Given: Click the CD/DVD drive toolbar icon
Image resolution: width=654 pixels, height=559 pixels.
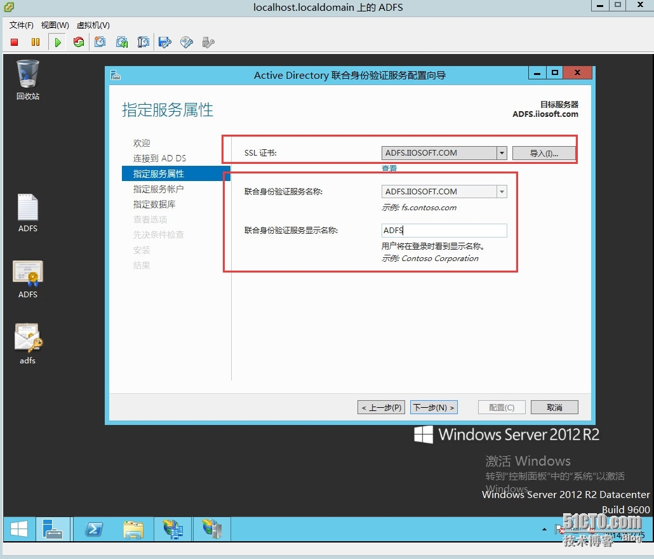Looking at the screenshot, I should tap(187, 42).
